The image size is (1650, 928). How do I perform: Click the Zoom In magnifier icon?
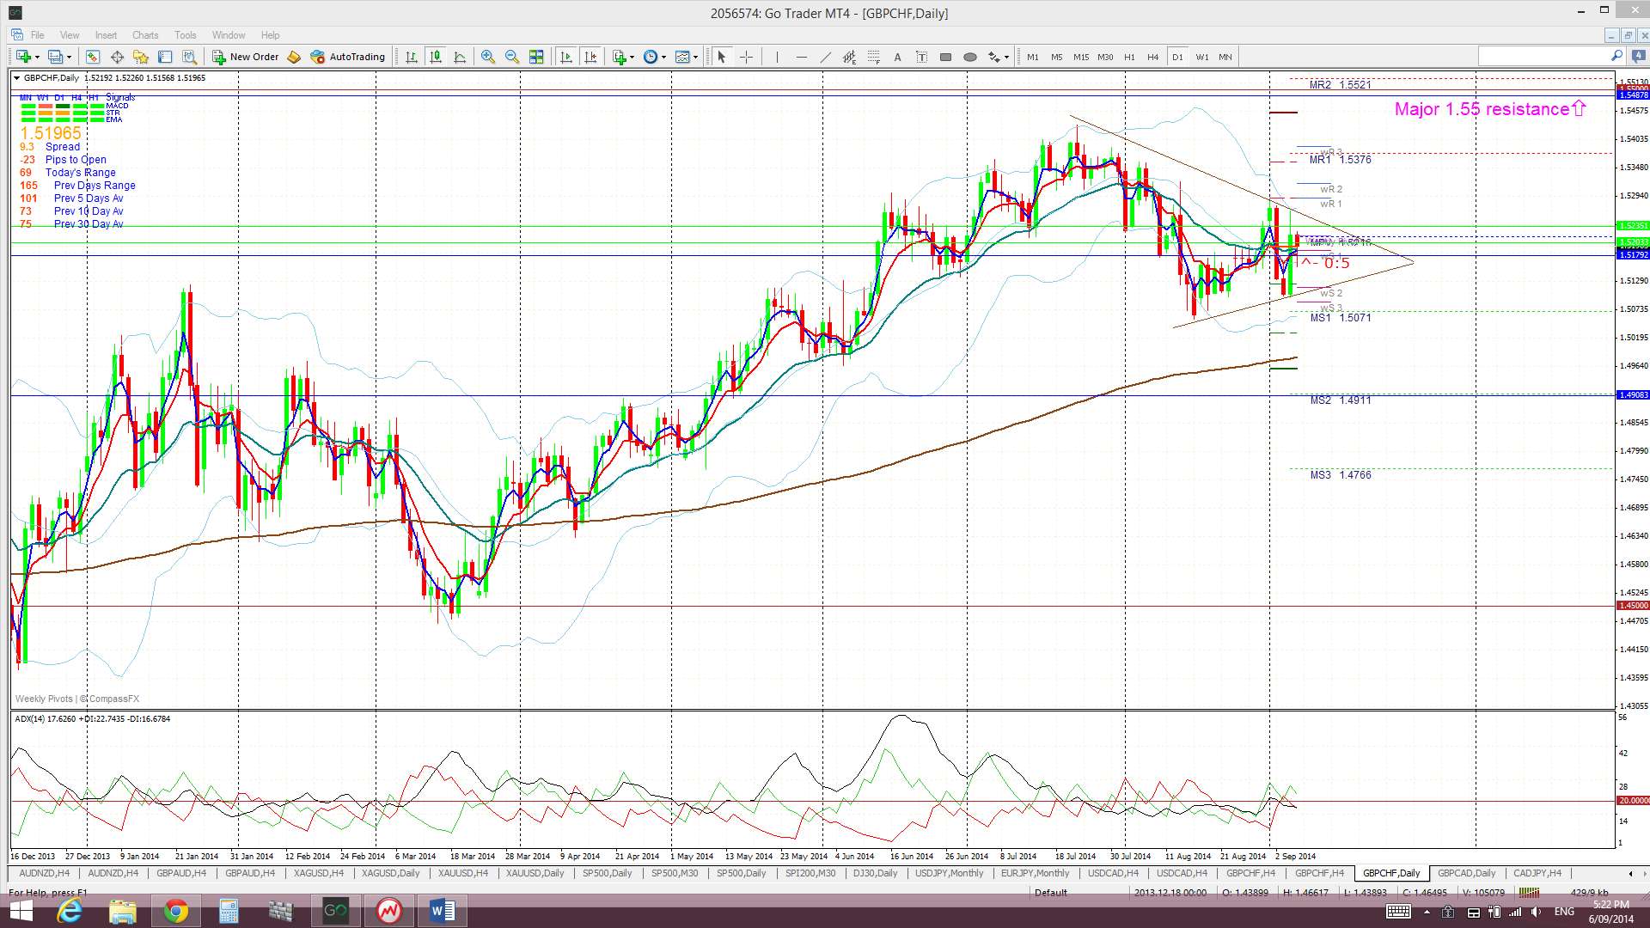click(x=488, y=57)
